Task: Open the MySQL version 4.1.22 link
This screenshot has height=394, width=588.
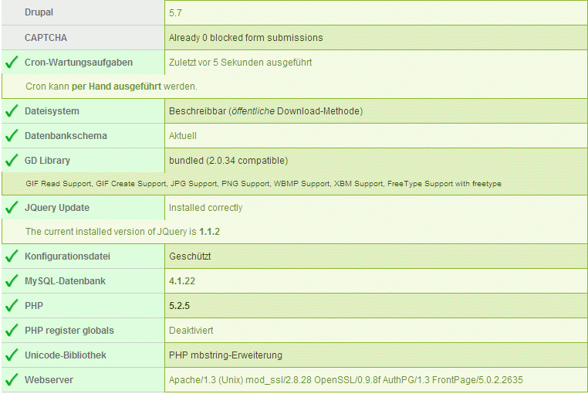Action: 182,281
